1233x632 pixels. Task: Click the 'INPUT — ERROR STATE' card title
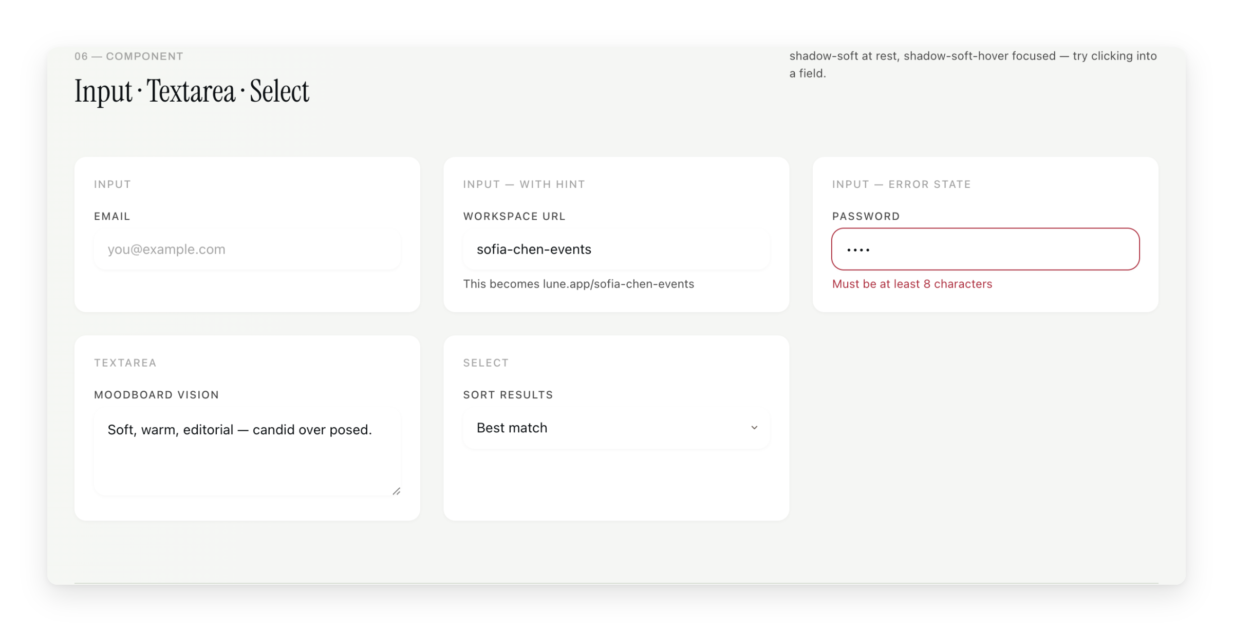click(x=901, y=184)
